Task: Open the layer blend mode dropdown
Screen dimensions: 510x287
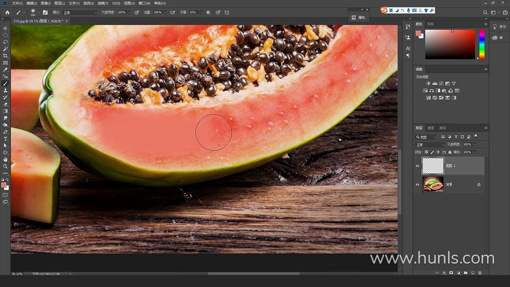Action: [430, 145]
